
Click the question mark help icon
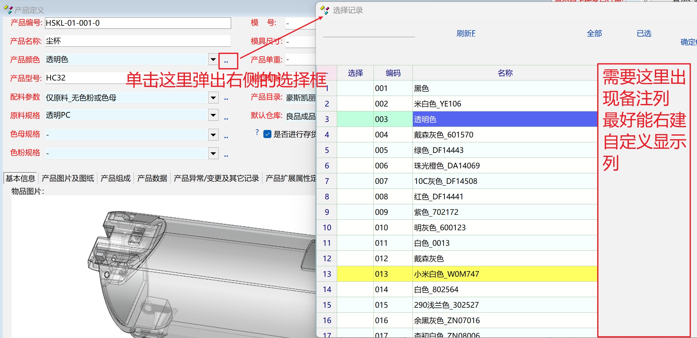257,132
